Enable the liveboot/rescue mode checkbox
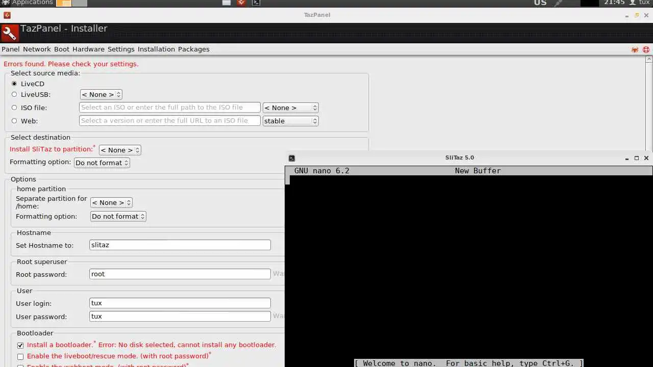Image resolution: width=653 pixels, height=367 pixels. (x=20, y=356)
